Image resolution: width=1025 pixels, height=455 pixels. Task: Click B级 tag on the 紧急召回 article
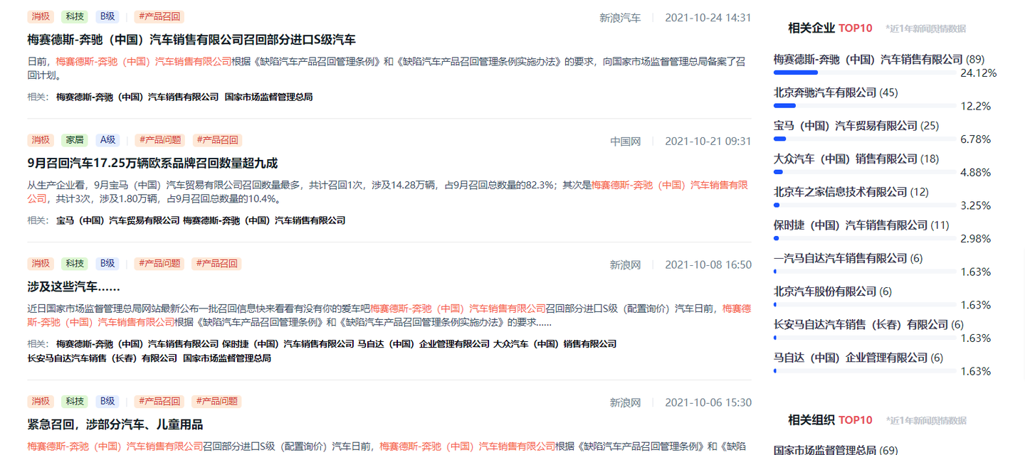tap(107, 402)
